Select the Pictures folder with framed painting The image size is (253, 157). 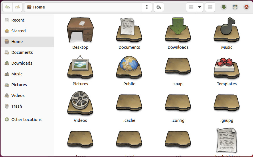80,67
